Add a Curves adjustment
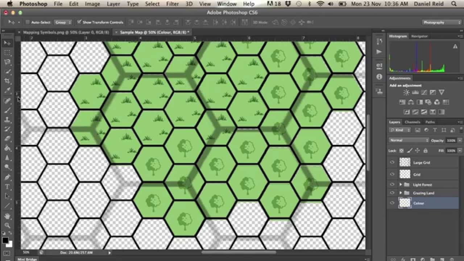Viewport: 464px width, 261px height. point(424,93)
